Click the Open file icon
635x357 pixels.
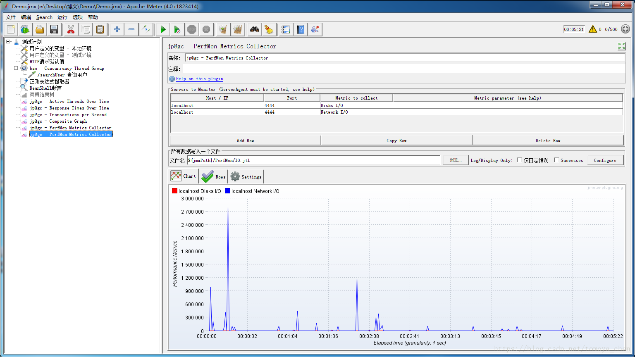(39, 29)
